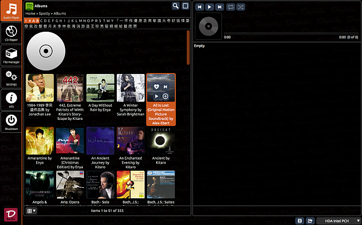
Task: Open the Bach - Solo album cover
Action: 100,185
